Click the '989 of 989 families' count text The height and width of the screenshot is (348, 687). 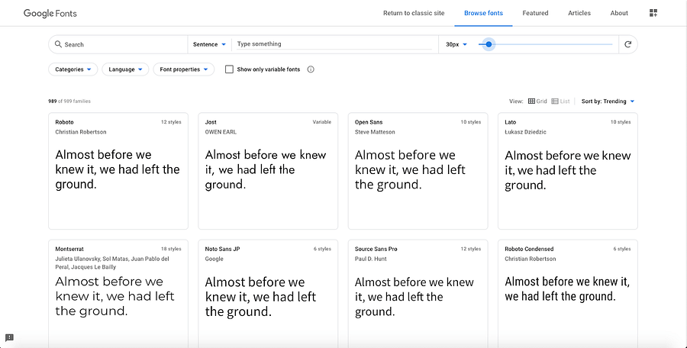click(69, 101)
